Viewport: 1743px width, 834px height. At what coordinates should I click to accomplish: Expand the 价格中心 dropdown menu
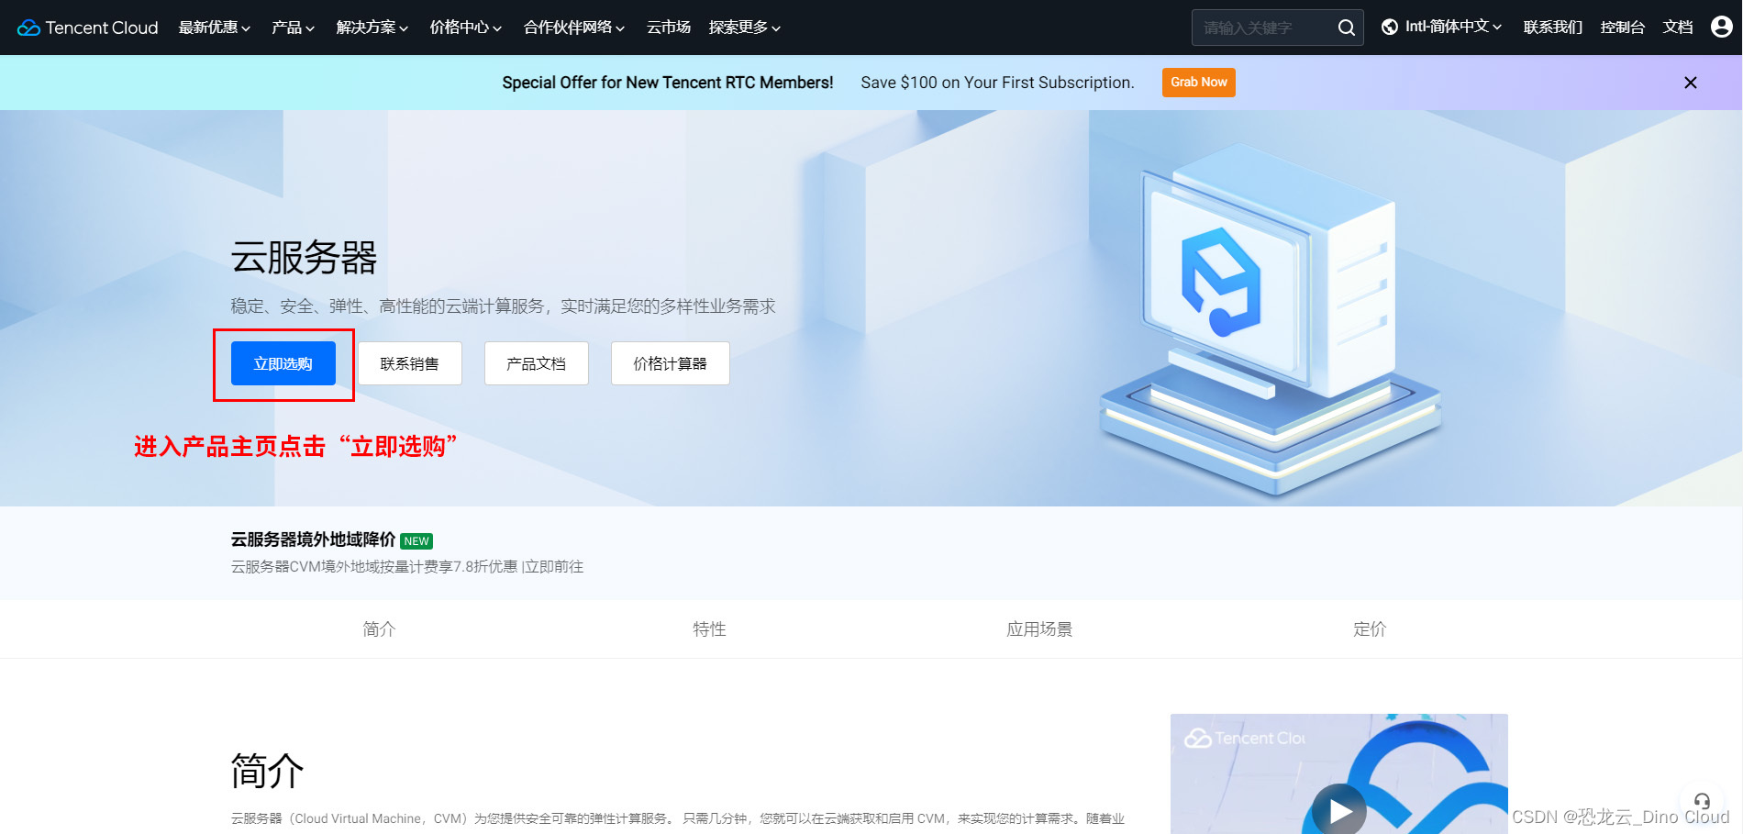tap(466, 28)
